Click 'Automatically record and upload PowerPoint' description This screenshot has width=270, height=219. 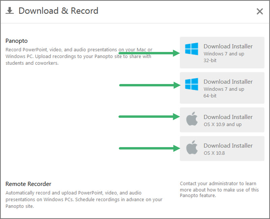(84, 199)
